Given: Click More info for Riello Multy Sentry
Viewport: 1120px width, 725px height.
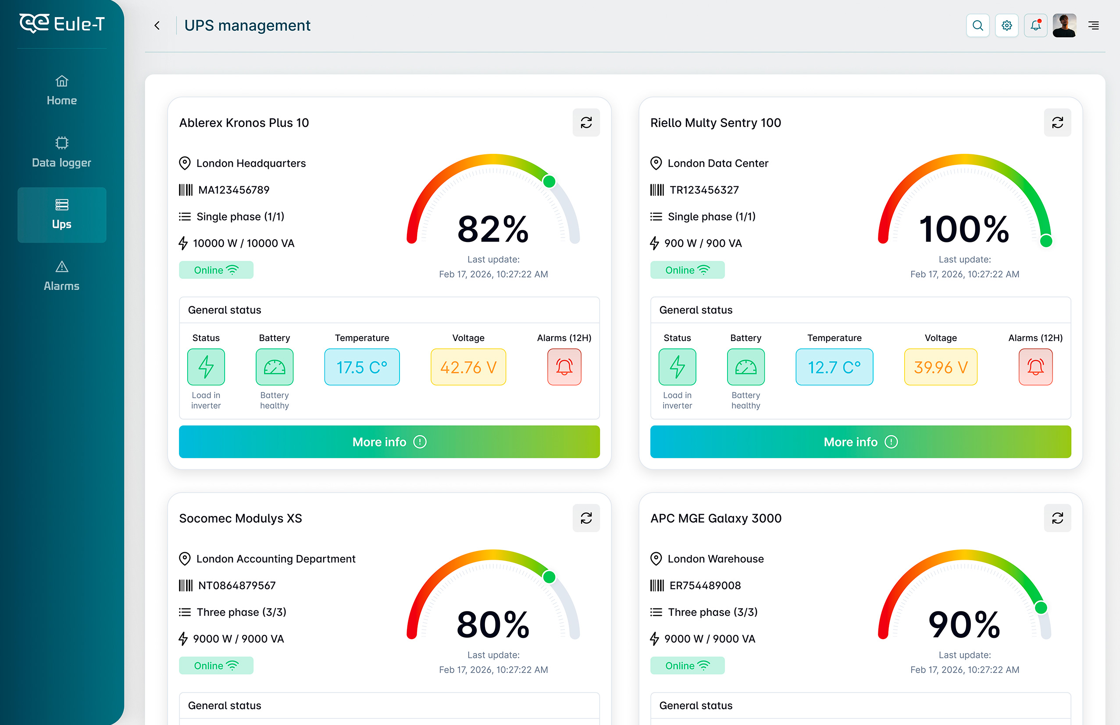Looking at the screenshot, I should pyautogui.click(x=860, y=442).
